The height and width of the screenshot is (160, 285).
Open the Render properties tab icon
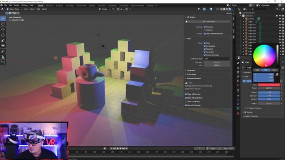pyautogui.click(x=238, y=68)
